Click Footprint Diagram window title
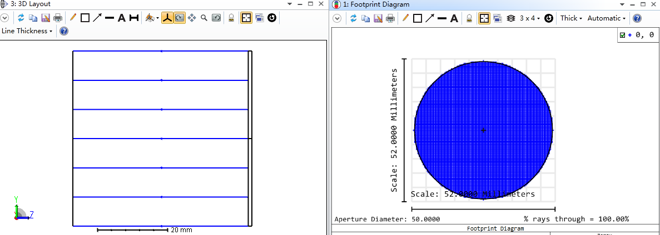The image size is (660, 235). click(376, 4)
